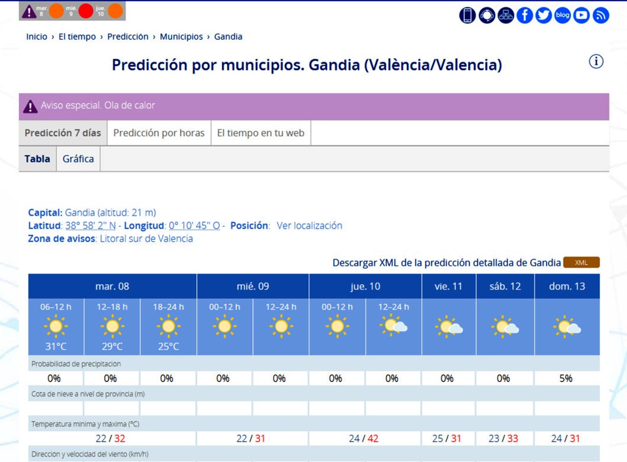Click sun icon for jue. 10 00–12 h
The image size is (627, 462).
tap(337, 326)
